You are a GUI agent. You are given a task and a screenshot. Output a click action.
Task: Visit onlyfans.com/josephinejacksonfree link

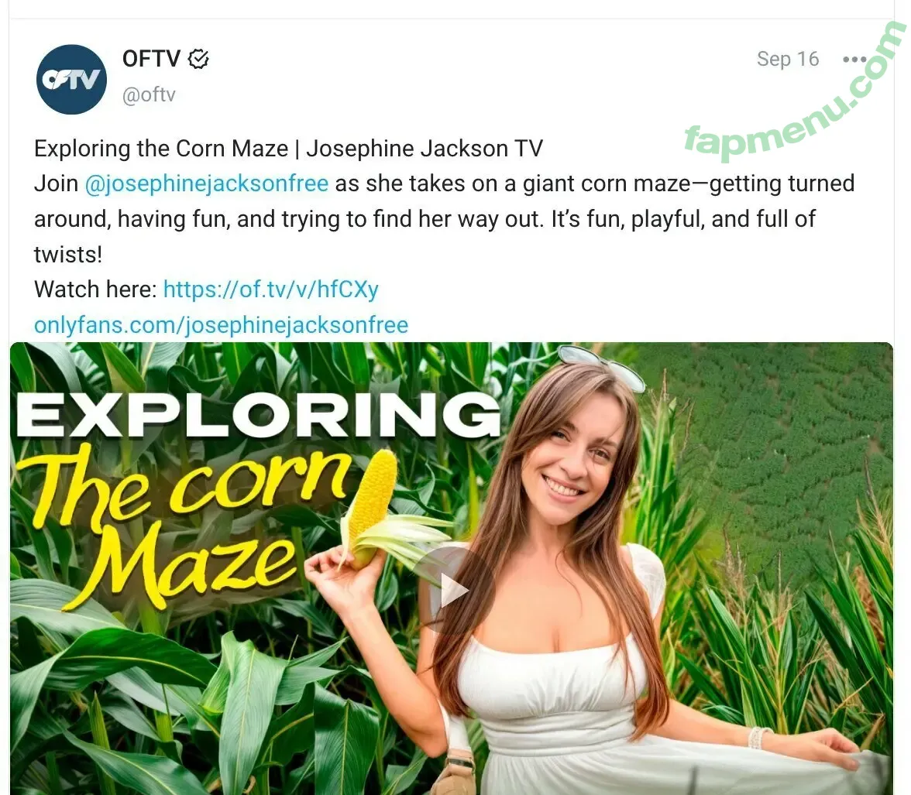[222, 324]
